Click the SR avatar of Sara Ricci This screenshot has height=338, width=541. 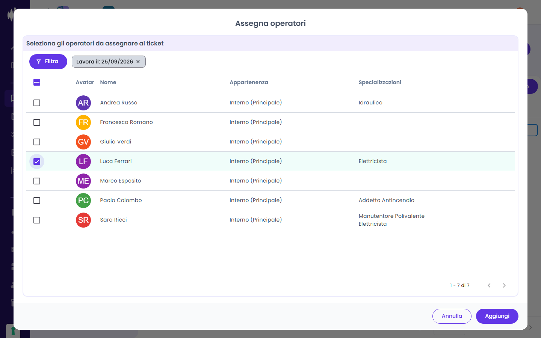[x=83, y=220]
